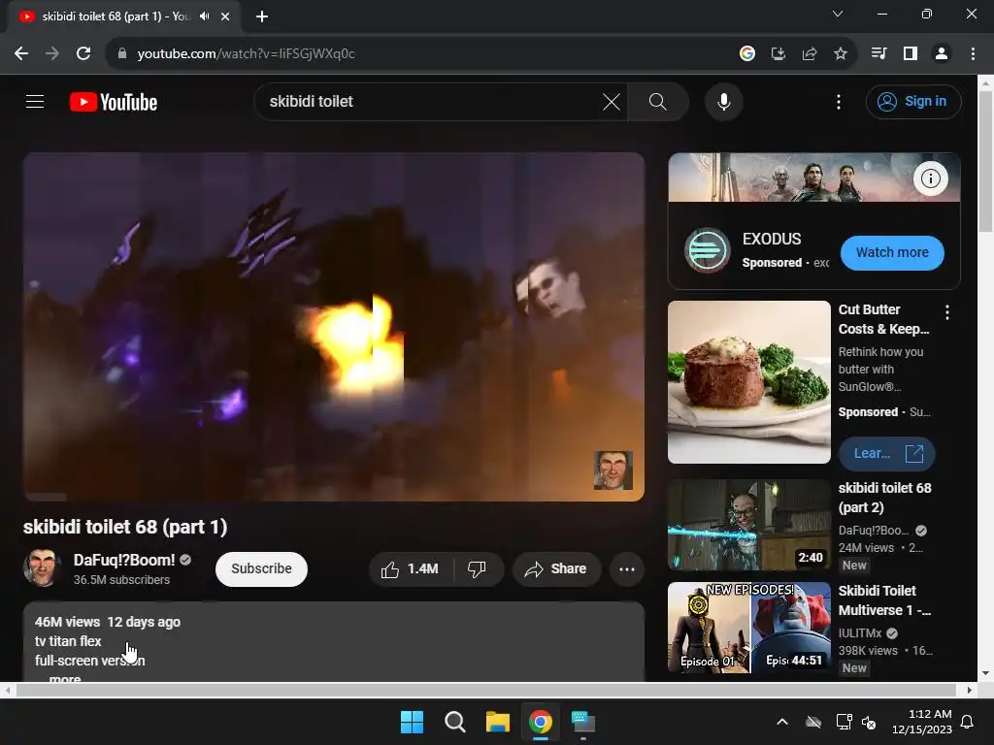Screen dimensions: 994x745
Task: Open File Explorer from taskbar
Action: pyautogui.click(x=498, y=722)
